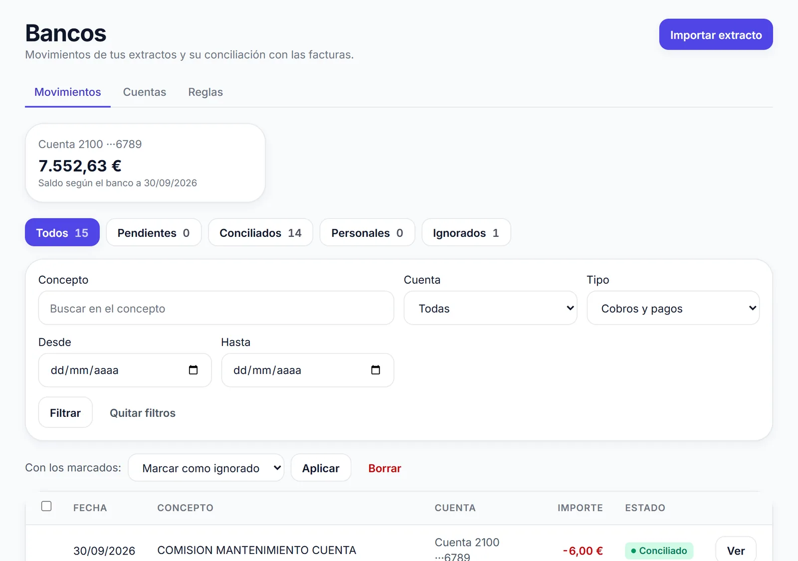798x561 pixels.
Task: Click the IMPORTE column header
Action: coord(580,508)
